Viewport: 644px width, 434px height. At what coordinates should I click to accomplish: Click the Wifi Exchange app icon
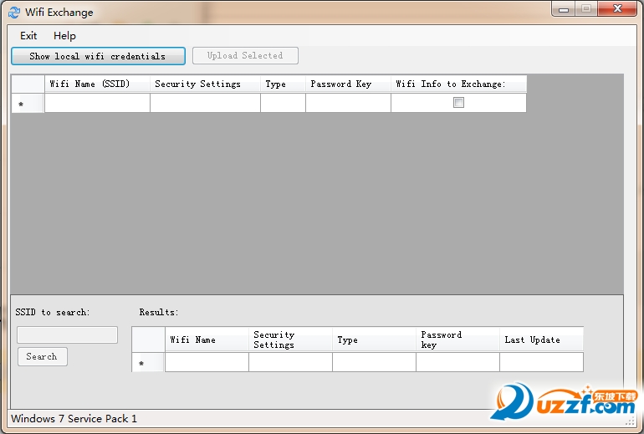click(x=14, y=13)
